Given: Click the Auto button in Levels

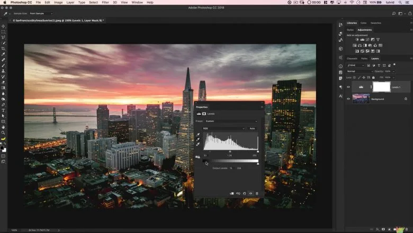Looking at the screenshot, I should 252,128.
